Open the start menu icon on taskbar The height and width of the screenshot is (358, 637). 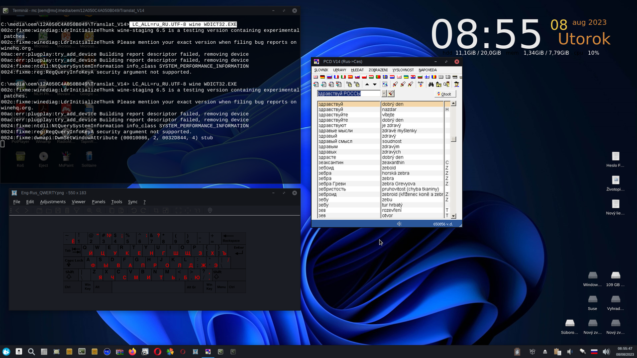(6, 352)
